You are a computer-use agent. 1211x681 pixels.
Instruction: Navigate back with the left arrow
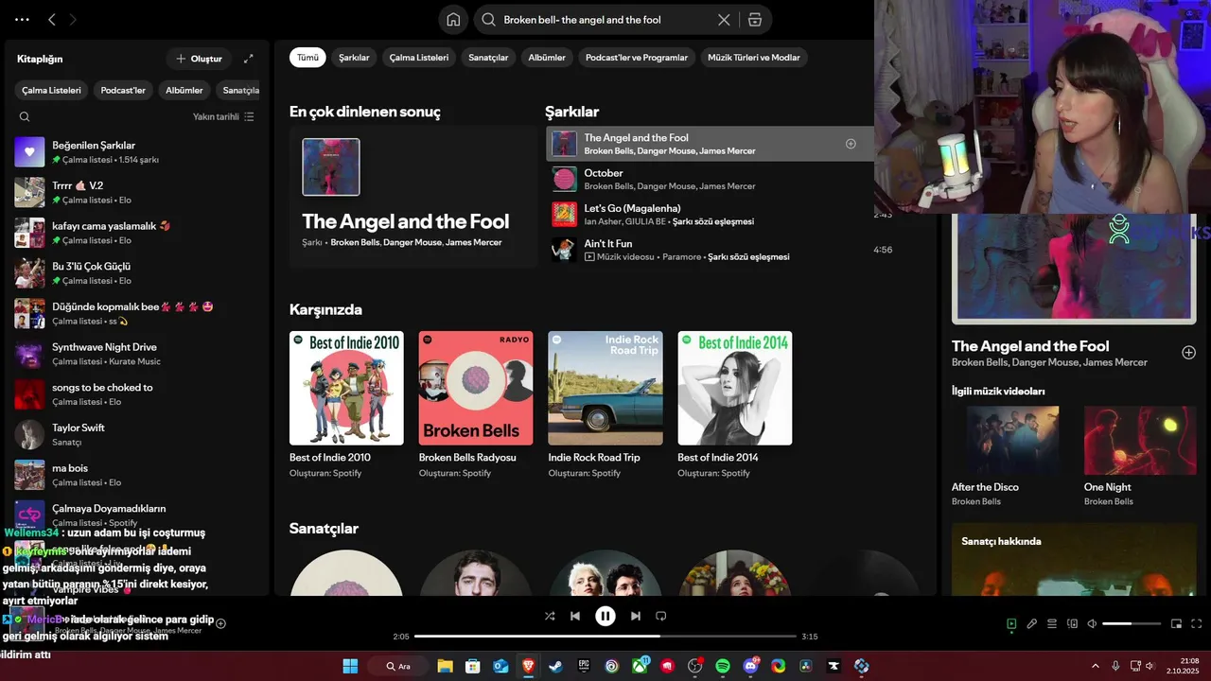click(52, 19)
